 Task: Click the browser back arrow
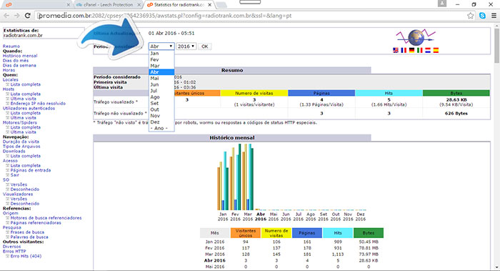pos(6,16)
